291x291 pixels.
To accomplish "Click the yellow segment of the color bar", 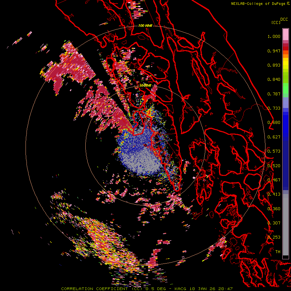I will [x=286, y=64].
